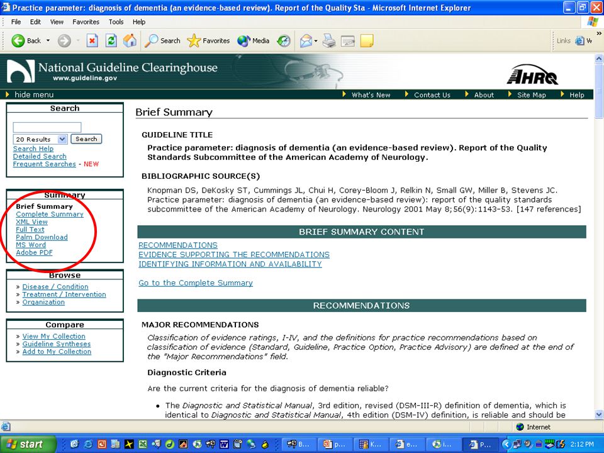Open the View menu
The height and width of the screenshot is (453, 604).
[57, 22]
